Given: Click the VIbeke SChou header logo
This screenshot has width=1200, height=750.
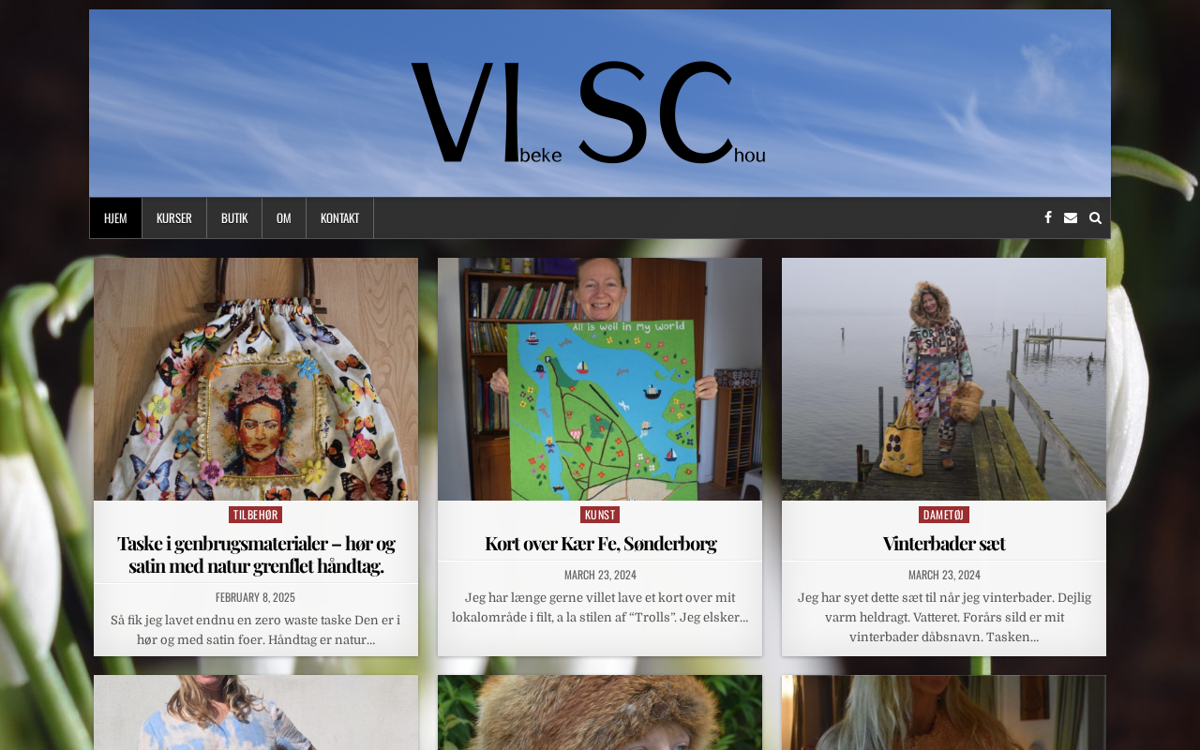Looking at the screenshot, I should 589,112.
